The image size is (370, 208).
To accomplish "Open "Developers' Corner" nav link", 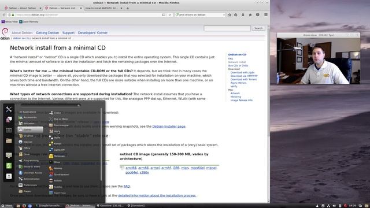I will coord(92,33).
